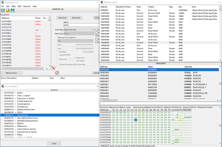The image size is (222, 147).
Task: Select the Alignment radio button
Action: click(x=74, y=58)
